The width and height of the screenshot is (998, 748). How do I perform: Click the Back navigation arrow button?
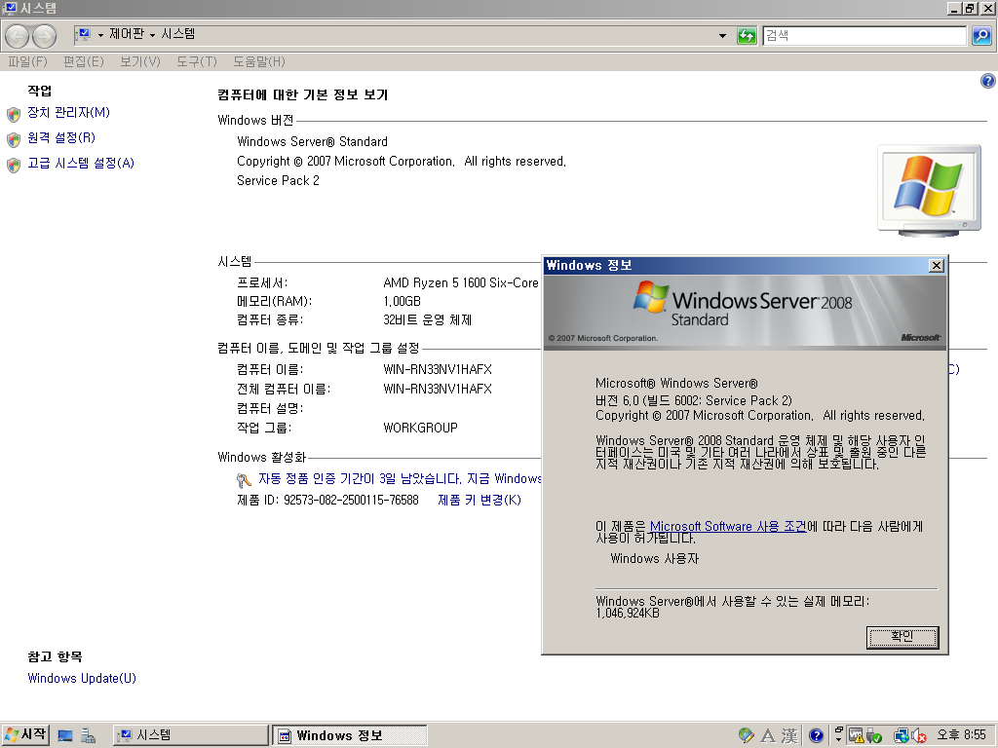(18, 36)
